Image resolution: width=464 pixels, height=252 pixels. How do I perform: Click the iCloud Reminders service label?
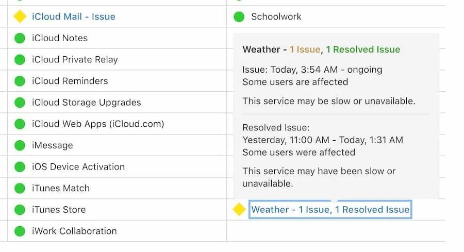[x=70, y=81]
